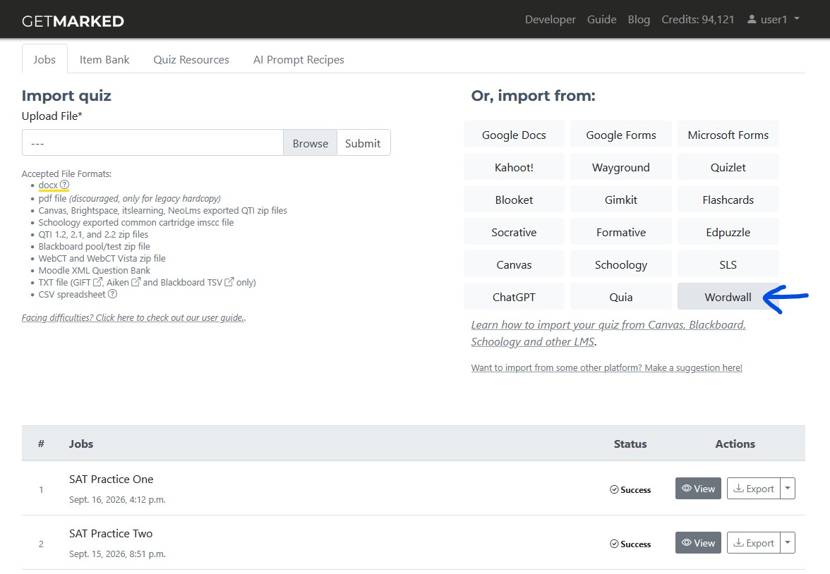Export the SAT Practice One job
Viewport: 830px width, 574px height.
(x=753, y=488)
